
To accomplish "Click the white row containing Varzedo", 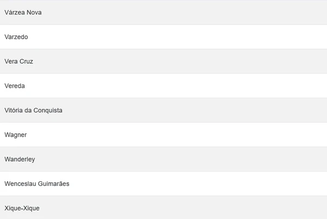I will click(x=163, y=36).
